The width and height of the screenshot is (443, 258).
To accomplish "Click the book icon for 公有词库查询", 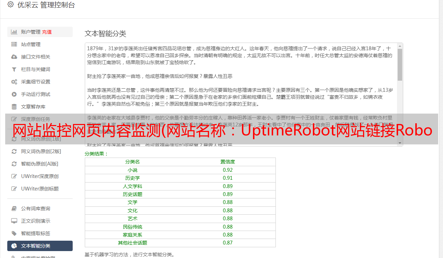I will click(x=14, y=208).
